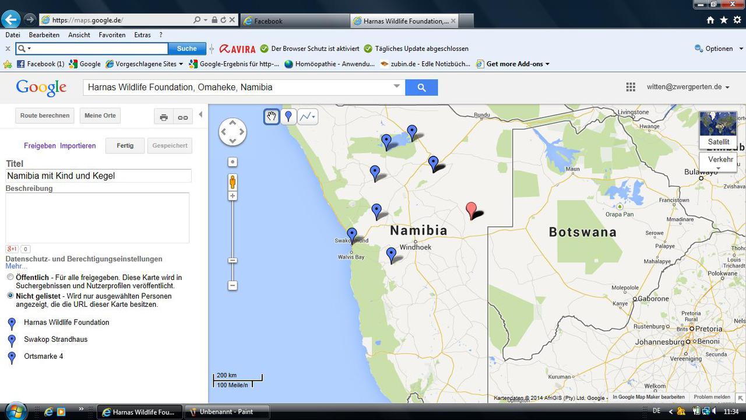Viewport: 746px width, 420px height.
Task: Open the Verkehr layer dropdown
Action: click(718, 162)
